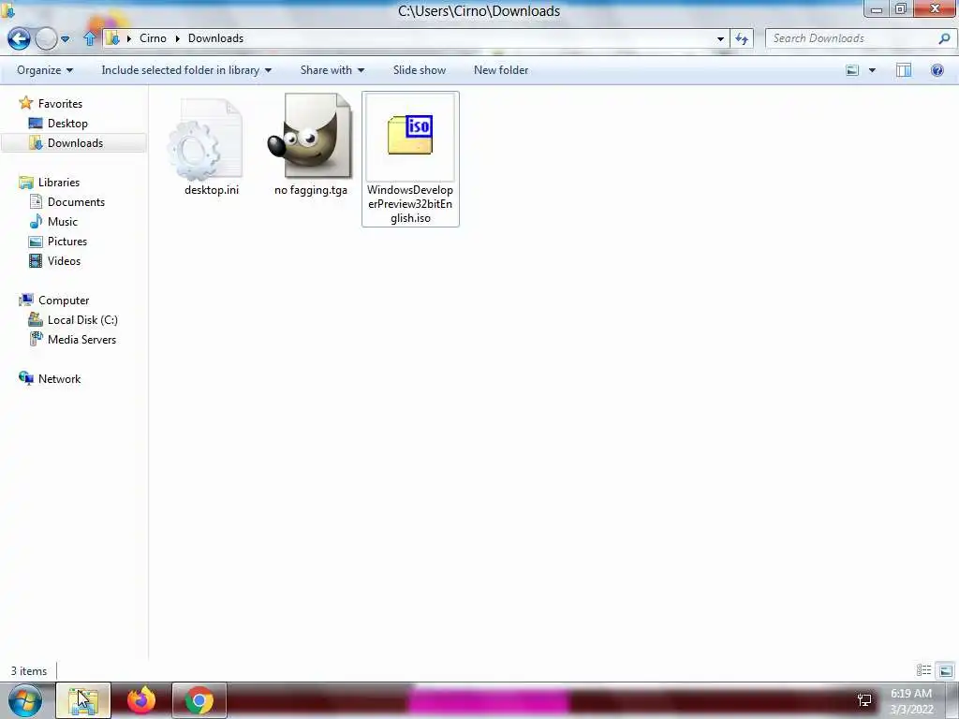This screenshot has width=959, height=719.
Task: Expand the arrow between Cirno and Downloads
Action: point(177,38)
